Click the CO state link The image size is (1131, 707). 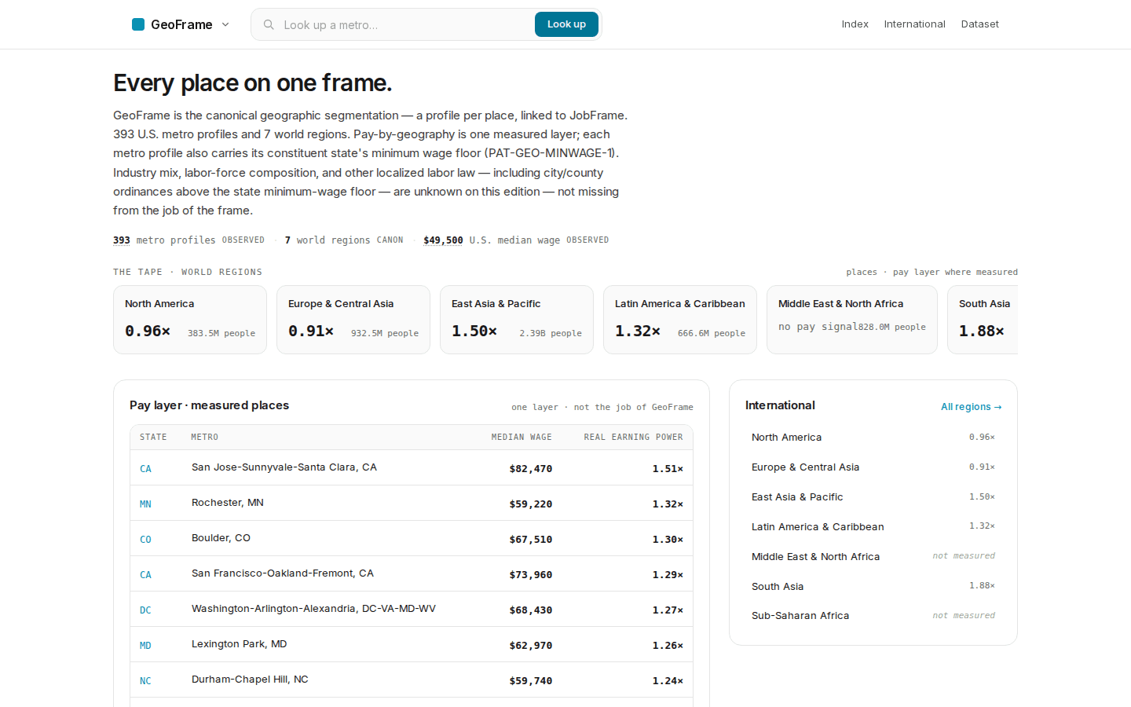[x=145, y=540]
